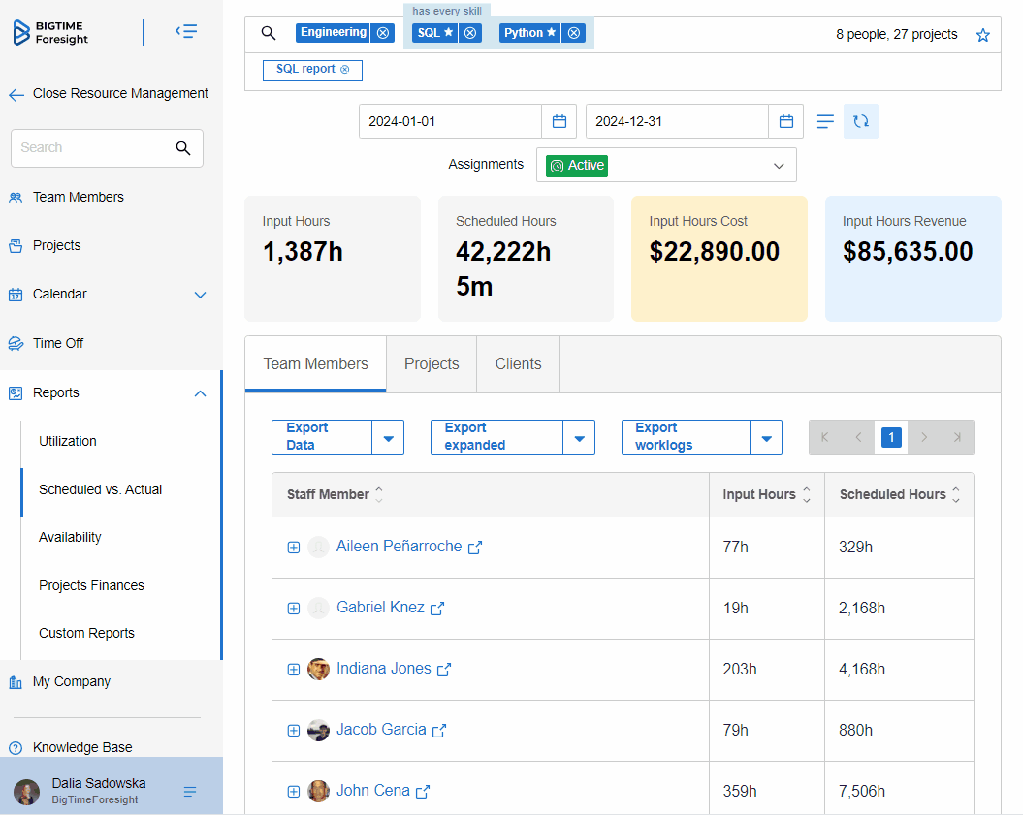Image resolution: width=1023 pixels, height=815 pixels.
Task: Remove the SQL report saved filter chip
Action: click(x=344, y=70)
